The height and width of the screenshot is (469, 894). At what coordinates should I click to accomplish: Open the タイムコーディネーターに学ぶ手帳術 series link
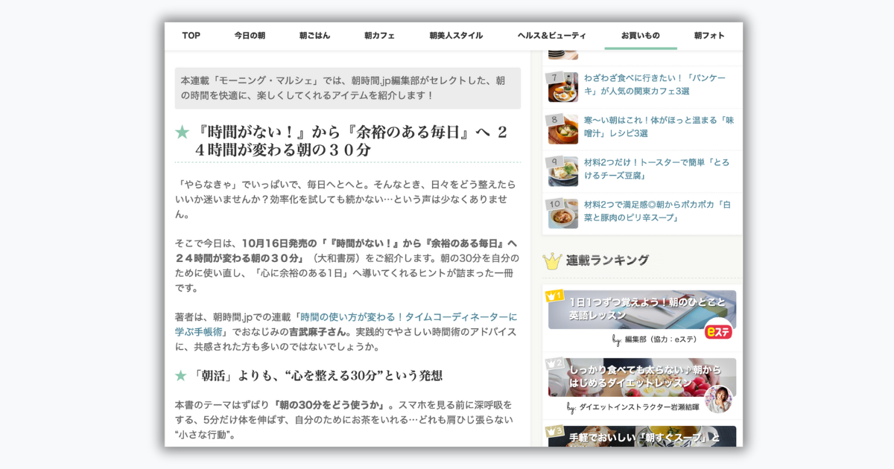tap(345, 324)
